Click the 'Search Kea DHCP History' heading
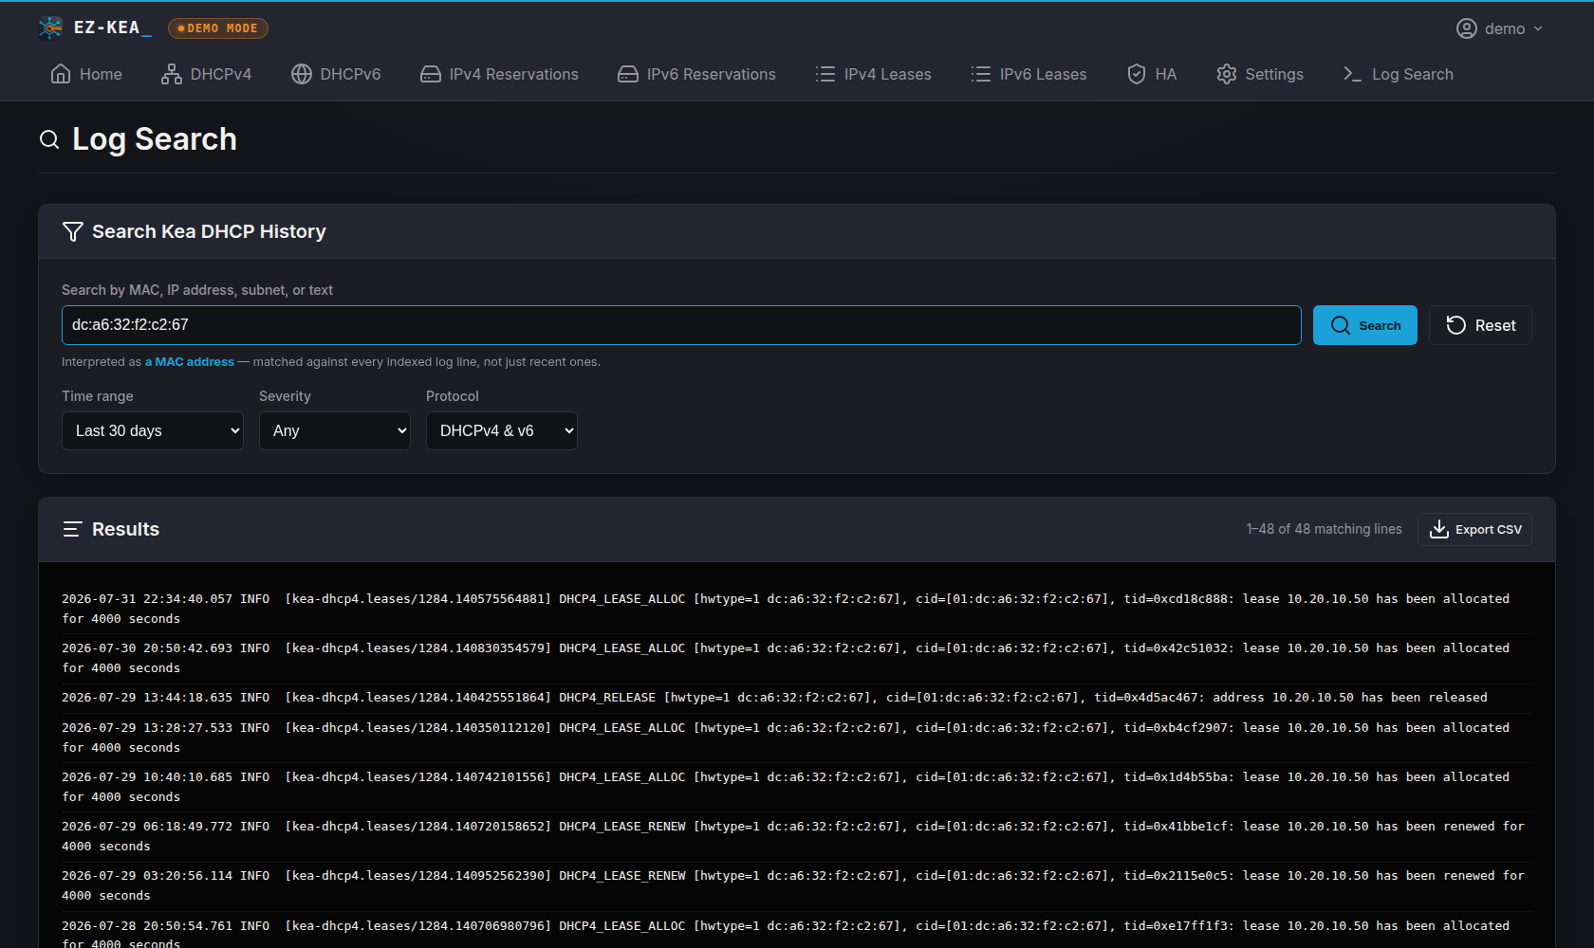 point(209,231)
